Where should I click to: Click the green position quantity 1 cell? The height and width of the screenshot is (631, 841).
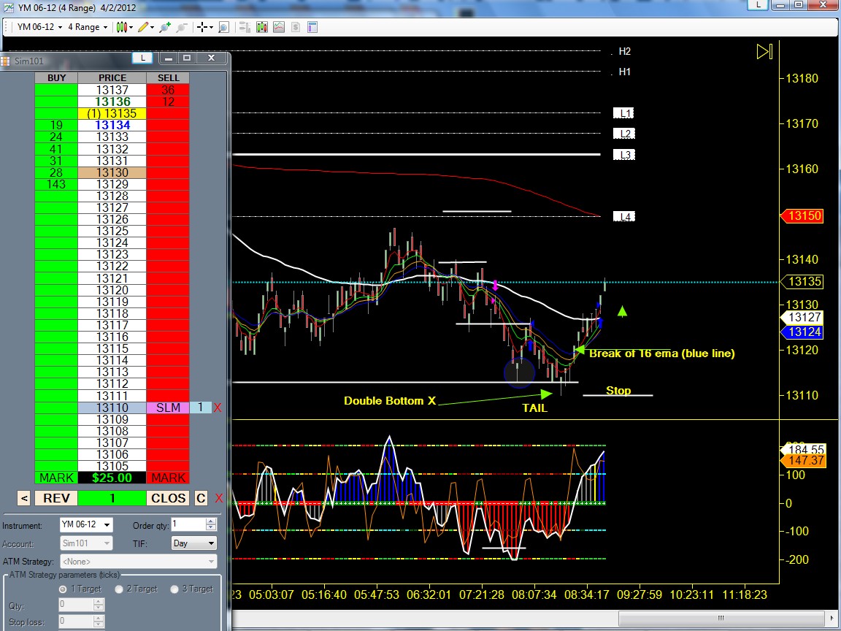tap(112, 498)
